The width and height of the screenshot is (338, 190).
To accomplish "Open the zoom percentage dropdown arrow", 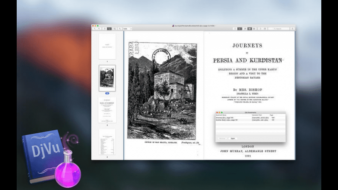I will coord(131,29).
